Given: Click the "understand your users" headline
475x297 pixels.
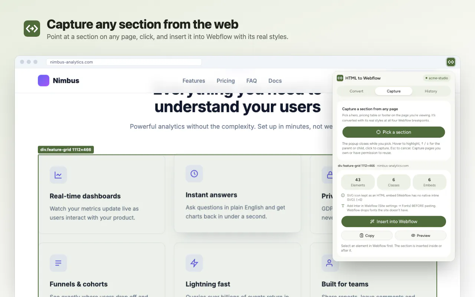Looking at the screenshot, I should [237, 107].
